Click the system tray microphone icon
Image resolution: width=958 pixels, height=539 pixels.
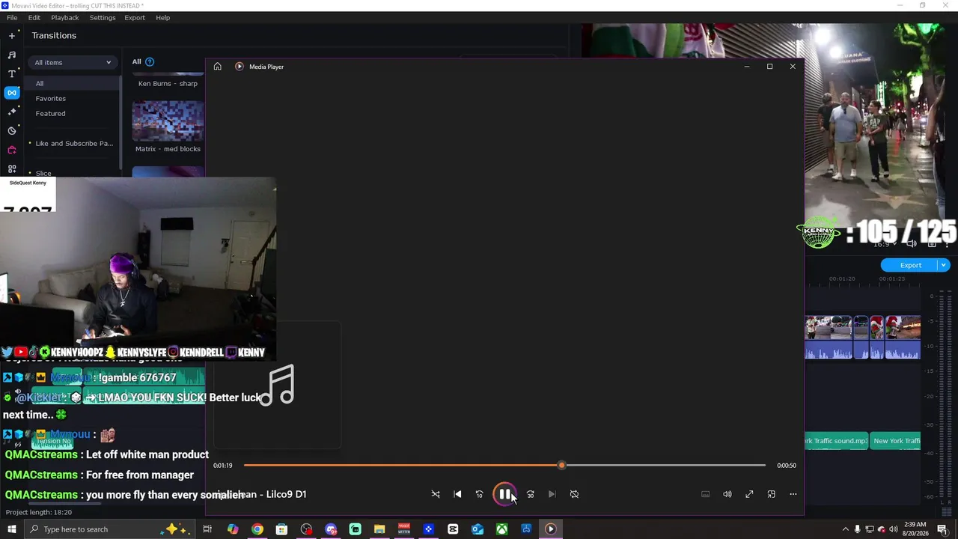tap(858, 529)
